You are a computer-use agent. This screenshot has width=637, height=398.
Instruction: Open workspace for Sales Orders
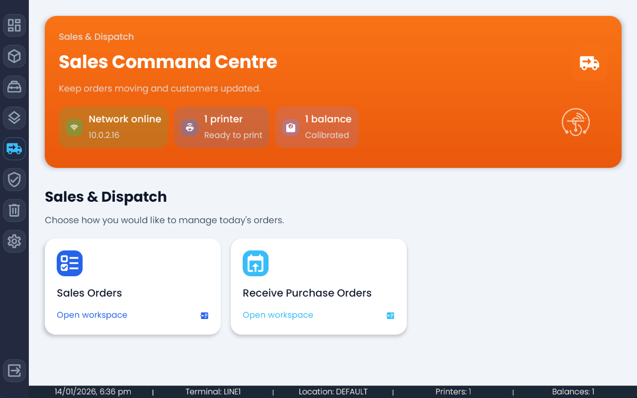[91, 315]
